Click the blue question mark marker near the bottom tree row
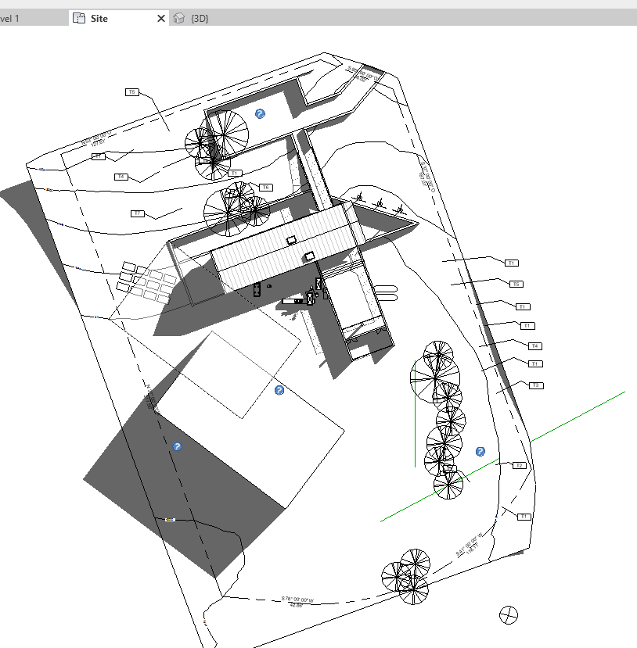The height and width of the screenshot is (648, 637). (480, 451)
